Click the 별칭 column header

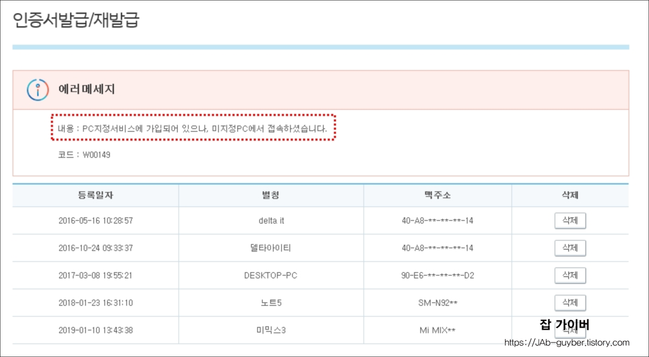pos(270,195)
